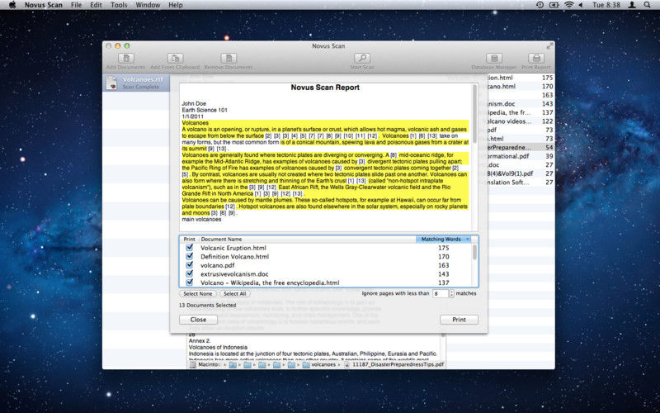
Task: Click the volcanoes folder in path bar
Action: (x=319, y=364)
